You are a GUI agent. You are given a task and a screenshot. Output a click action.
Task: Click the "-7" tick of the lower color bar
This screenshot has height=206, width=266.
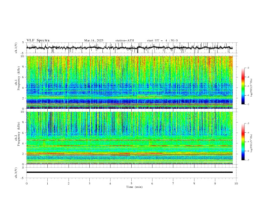click(248, 160)
